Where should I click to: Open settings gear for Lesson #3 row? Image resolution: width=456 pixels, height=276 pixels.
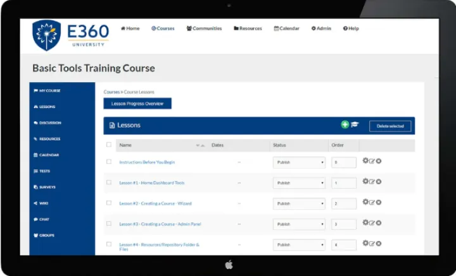click(365, 223)
